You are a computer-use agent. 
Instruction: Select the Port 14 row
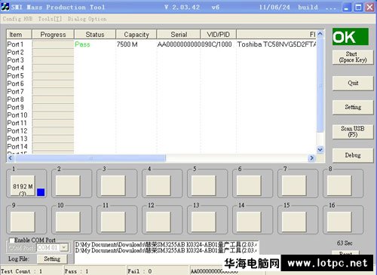(x=161, y=146)
